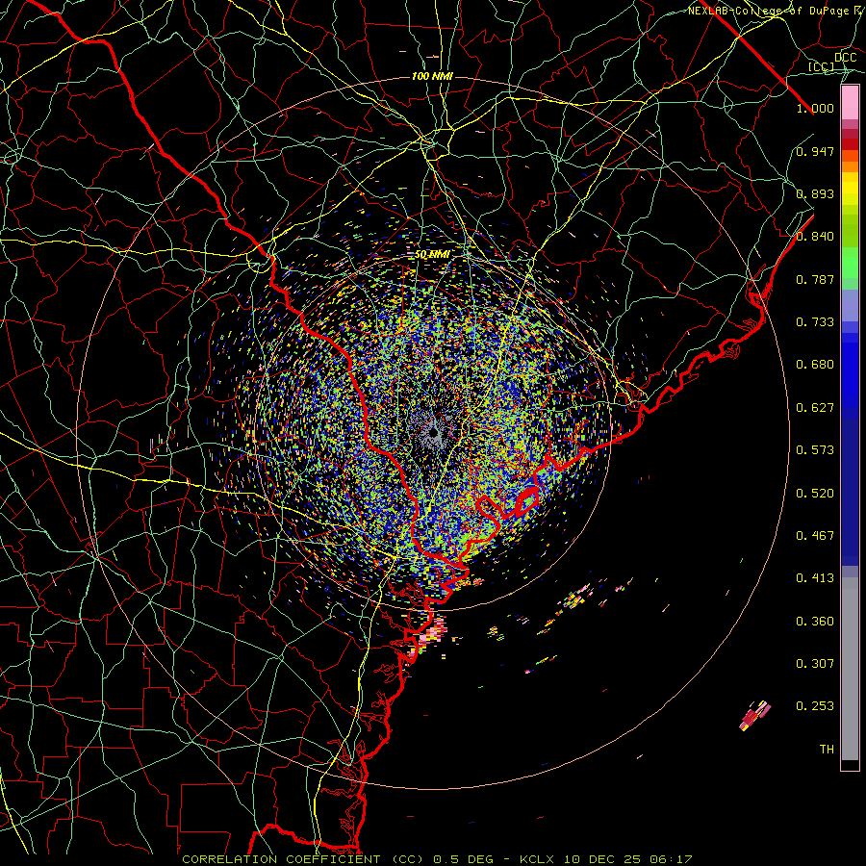Click the 0.893 scale value

pyautogui.click(x=815, y=193)
